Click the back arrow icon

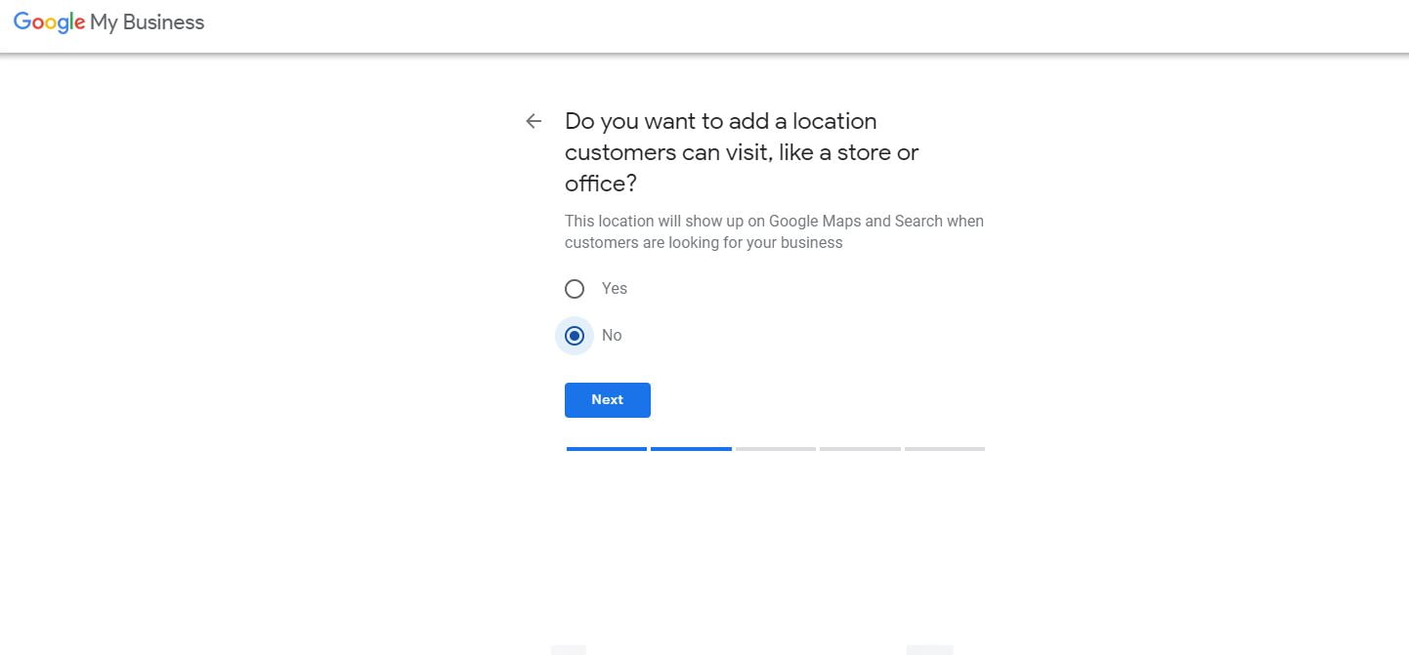(533, 120)
